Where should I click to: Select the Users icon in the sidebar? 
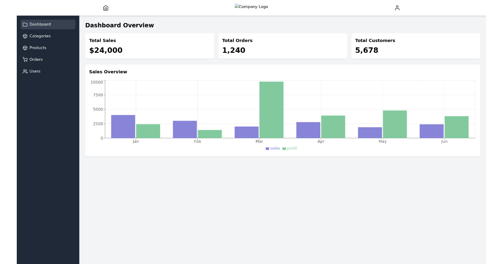pyautogui.click(x=25, y=71)
